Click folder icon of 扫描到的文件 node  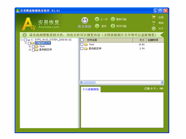tap(32, 43)
